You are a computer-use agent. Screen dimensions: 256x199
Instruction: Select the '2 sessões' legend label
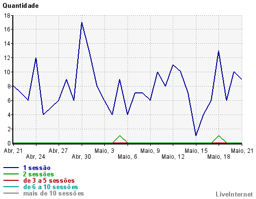(x=38, y=174)
